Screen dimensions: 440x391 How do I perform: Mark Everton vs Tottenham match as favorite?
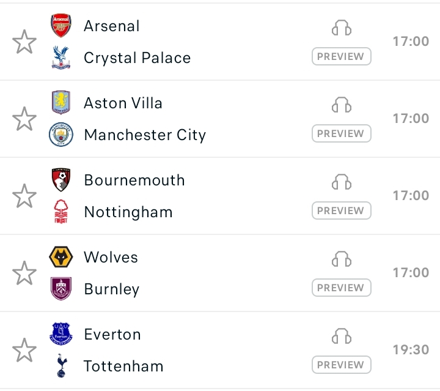pos(24,351)
